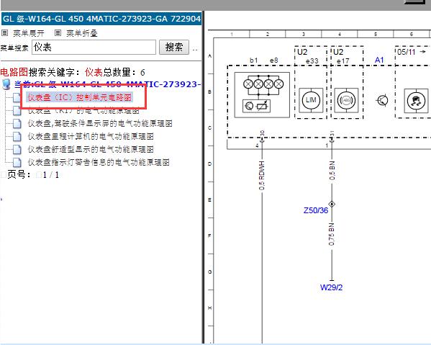Image resolution: width=431 pixels, height=345 pixels.
Task: Open 仪表盘（KI）的电气功能原理图 entry
Action: point(83,111)
